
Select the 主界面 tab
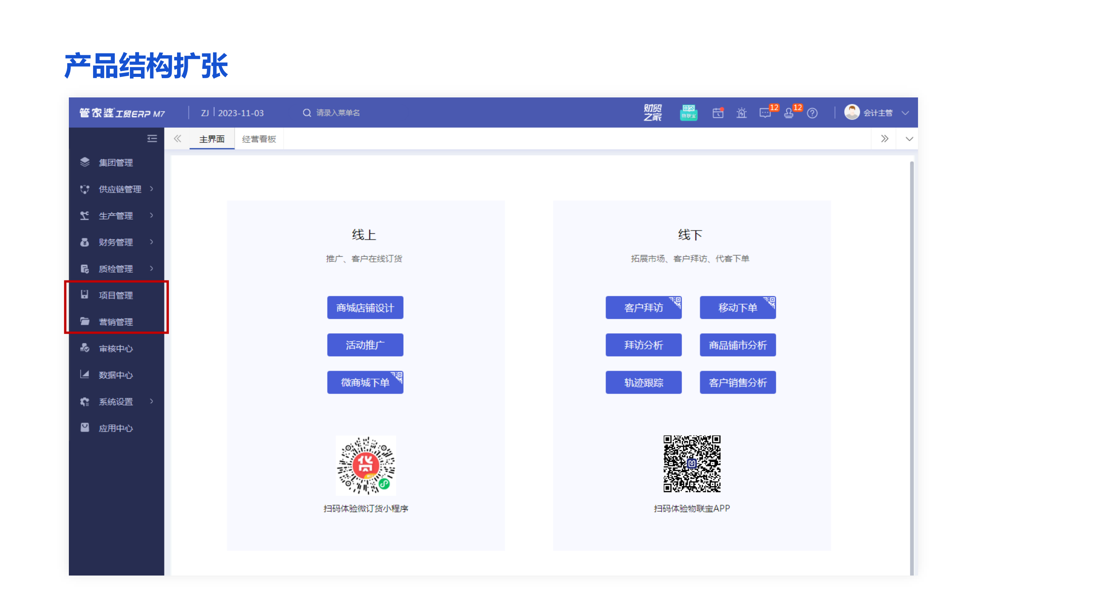(x=212, y=139)
